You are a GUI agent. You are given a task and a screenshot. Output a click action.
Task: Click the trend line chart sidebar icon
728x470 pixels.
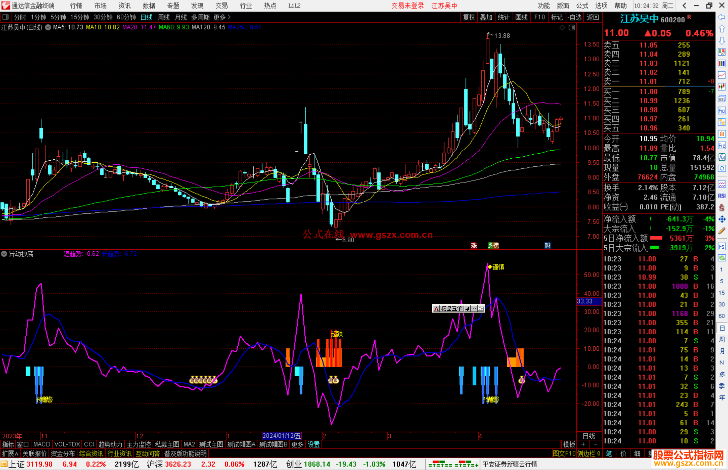pyautogui.click(x=722, y=75)
